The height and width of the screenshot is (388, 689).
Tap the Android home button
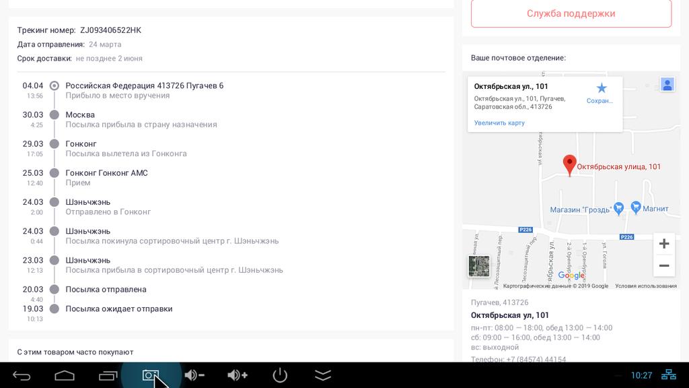pos(65,375)
